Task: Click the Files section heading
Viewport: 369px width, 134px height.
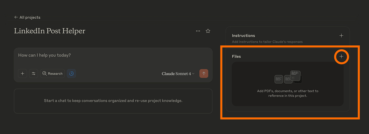Action: (x=236, y=56)
